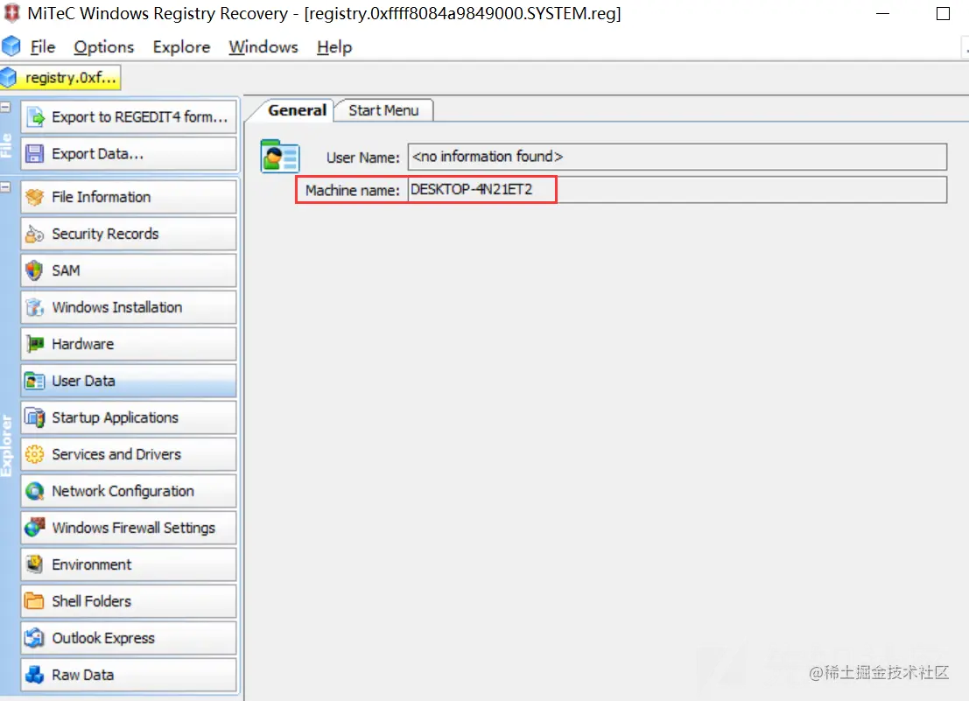Open the Security Records view
969x701 pixels.
(129, 234)
